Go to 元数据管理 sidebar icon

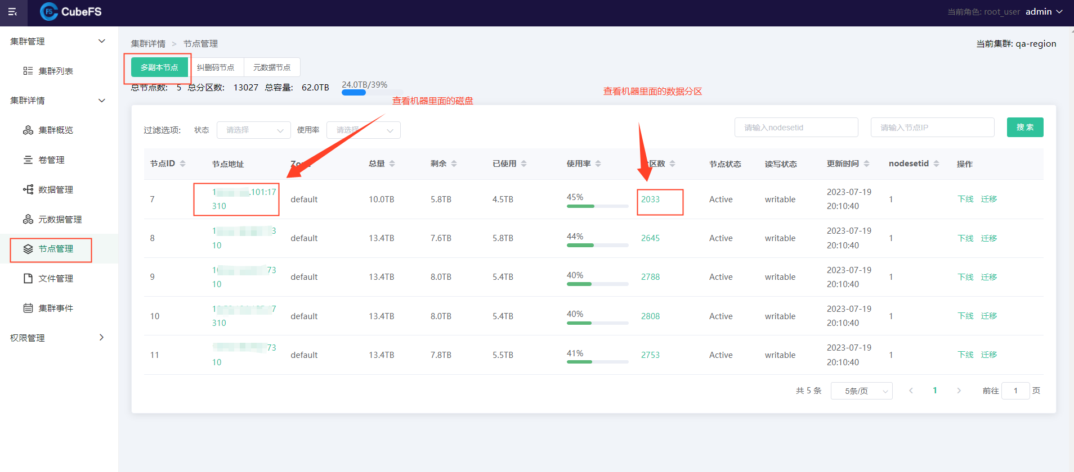[28, 220]
